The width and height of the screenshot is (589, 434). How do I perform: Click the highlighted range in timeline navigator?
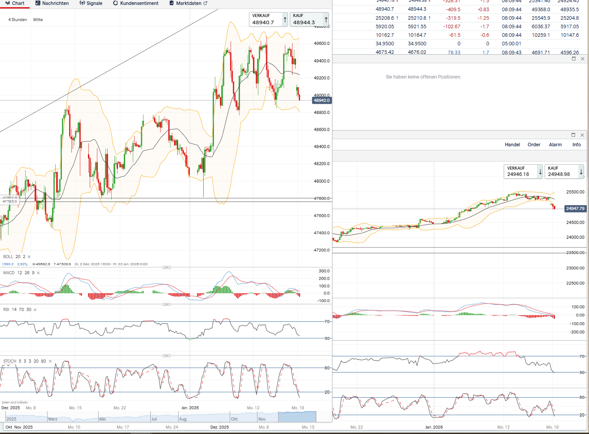coord(297,416)
